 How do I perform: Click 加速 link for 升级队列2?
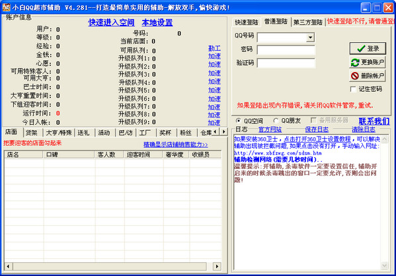[x=214, y=65]
